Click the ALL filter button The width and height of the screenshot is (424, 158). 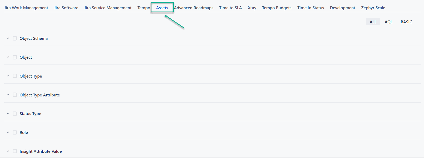[x=373, y=22]
